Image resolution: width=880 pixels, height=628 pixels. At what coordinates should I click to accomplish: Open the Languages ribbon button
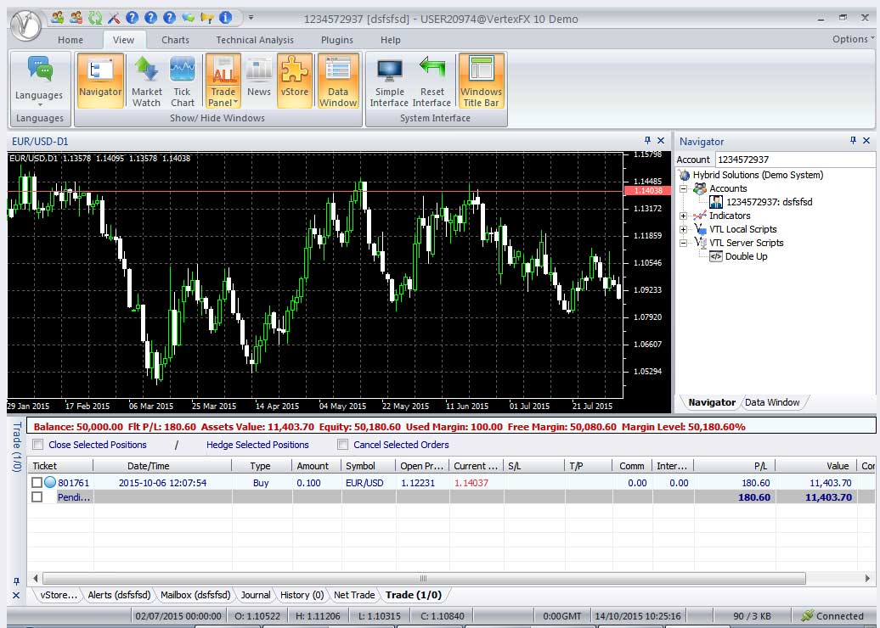tap(39, 81)
